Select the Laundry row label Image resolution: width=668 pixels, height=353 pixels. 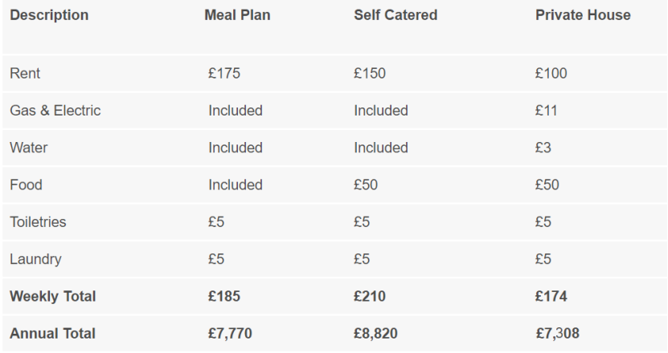pyautogui.click(x=35, y=259)
